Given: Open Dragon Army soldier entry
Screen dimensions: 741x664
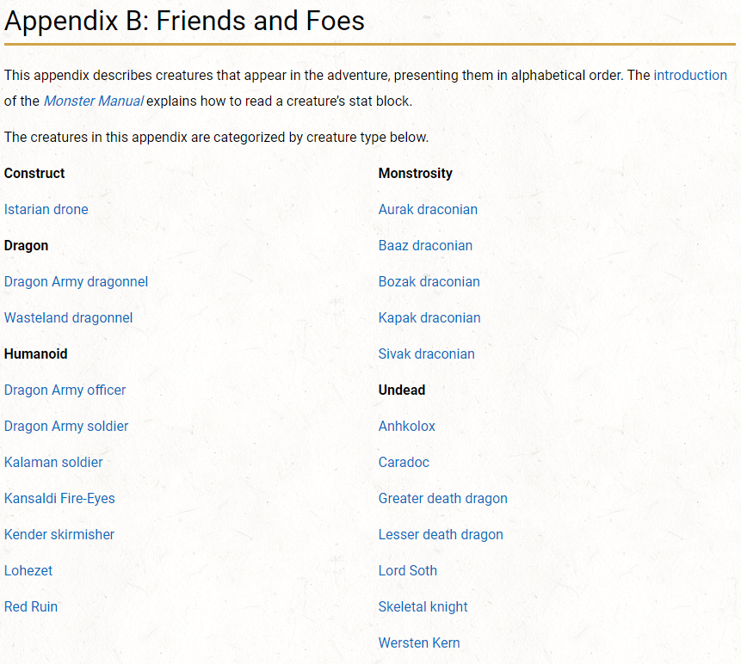Looking at the screenshot, I should [x=66, y=426].
